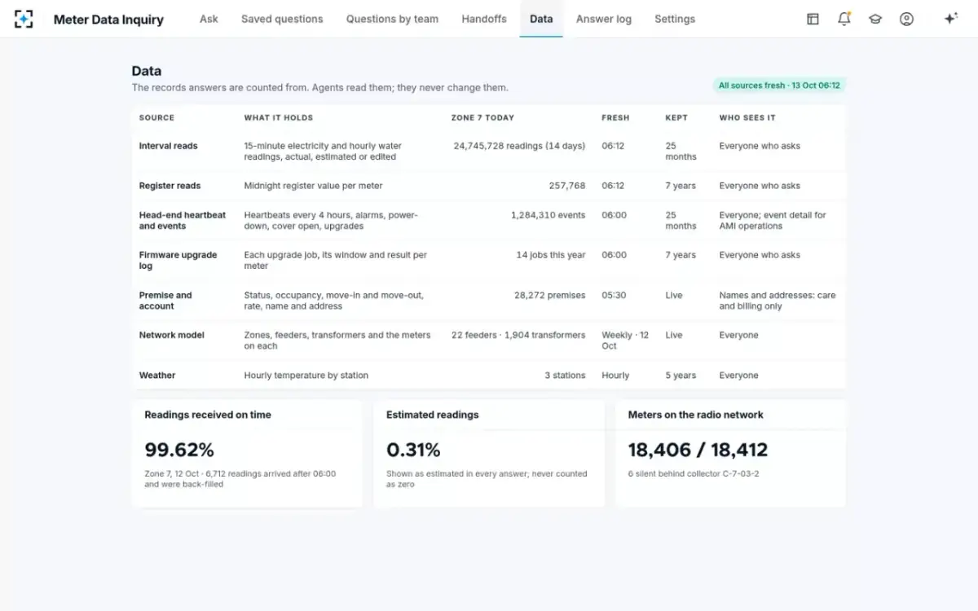Click the 6 silent behind collector C-7-03-2 note
Screen dimensions: 978x611
[694, 473]
